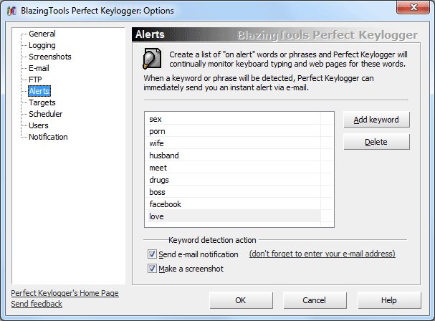
Task: Click the e-mail address reminder link
Action: [322, 254]
